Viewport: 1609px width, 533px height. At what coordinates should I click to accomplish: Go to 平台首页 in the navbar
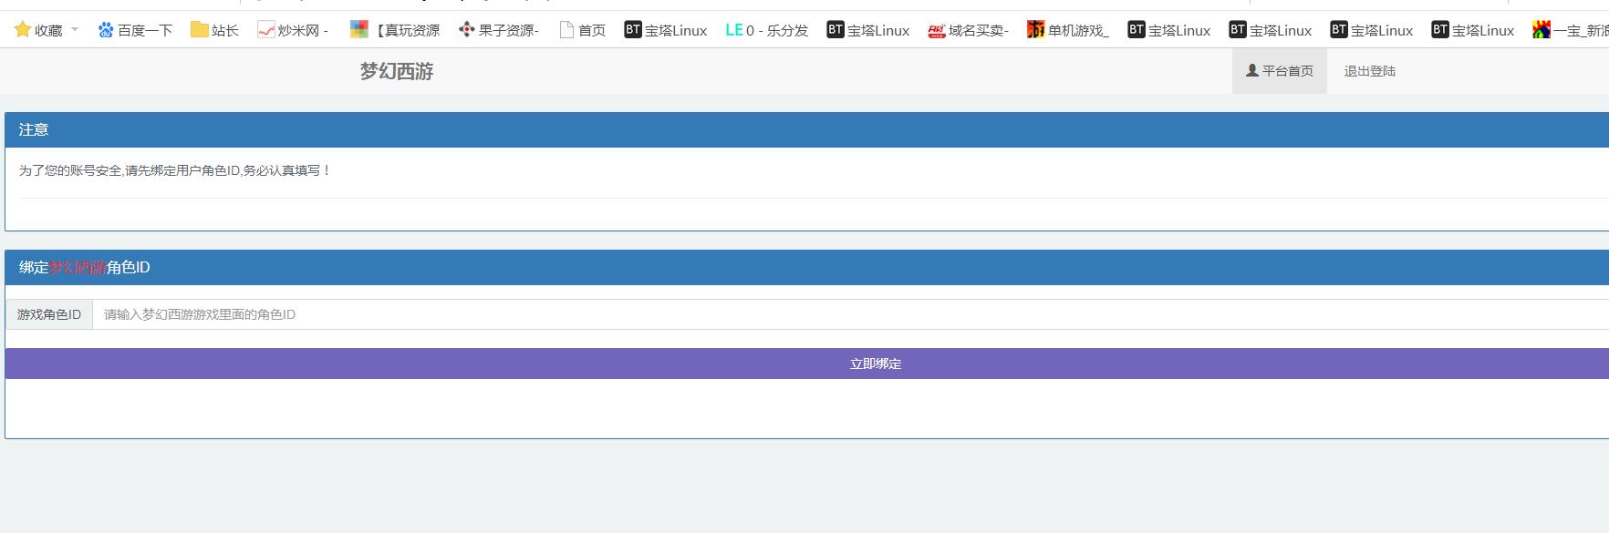point(1279,71)
